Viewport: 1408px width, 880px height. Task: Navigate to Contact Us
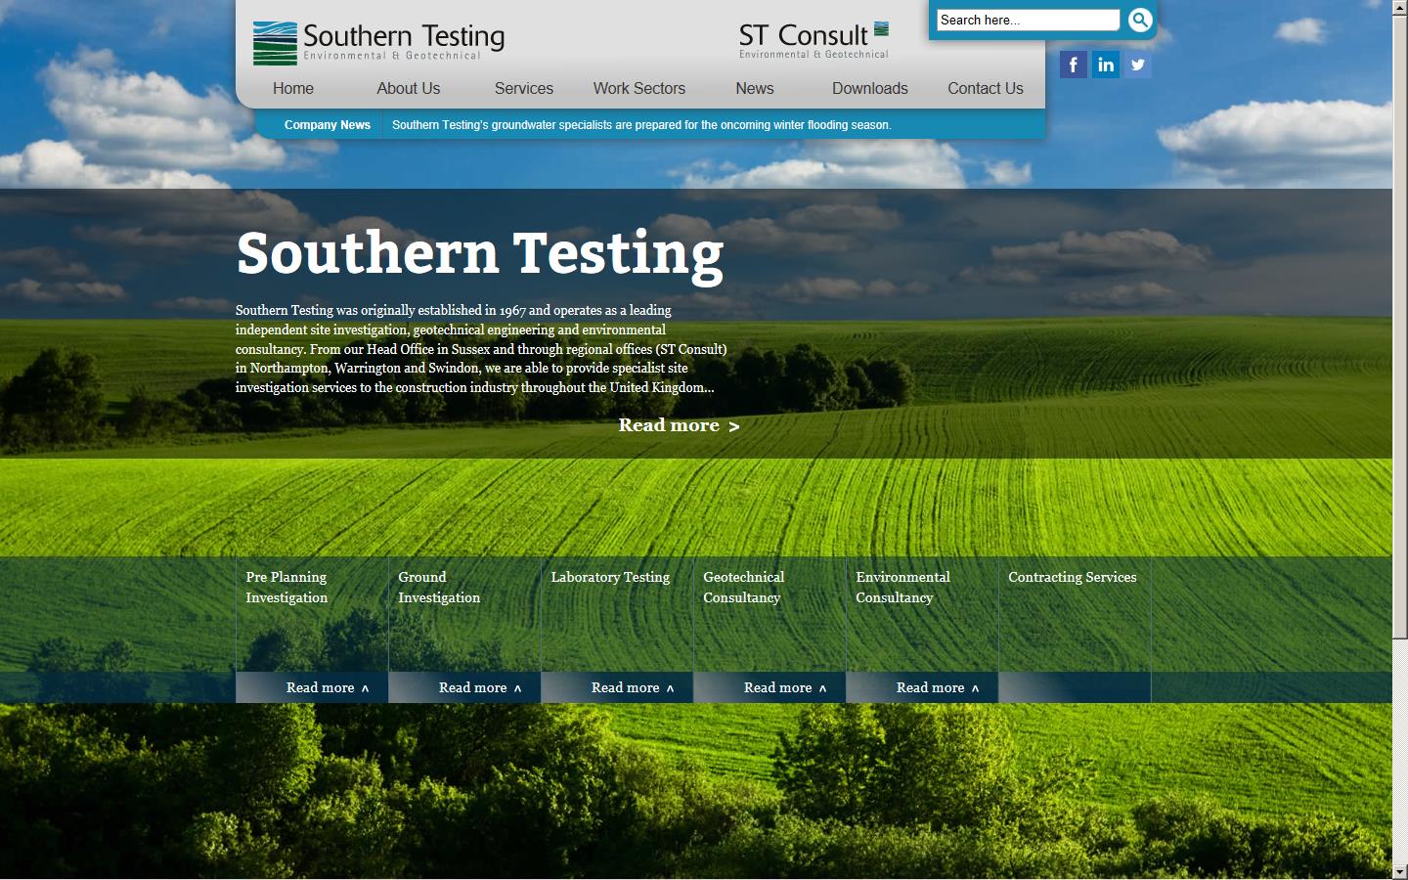pyautogui.click(x=986, y=88)
